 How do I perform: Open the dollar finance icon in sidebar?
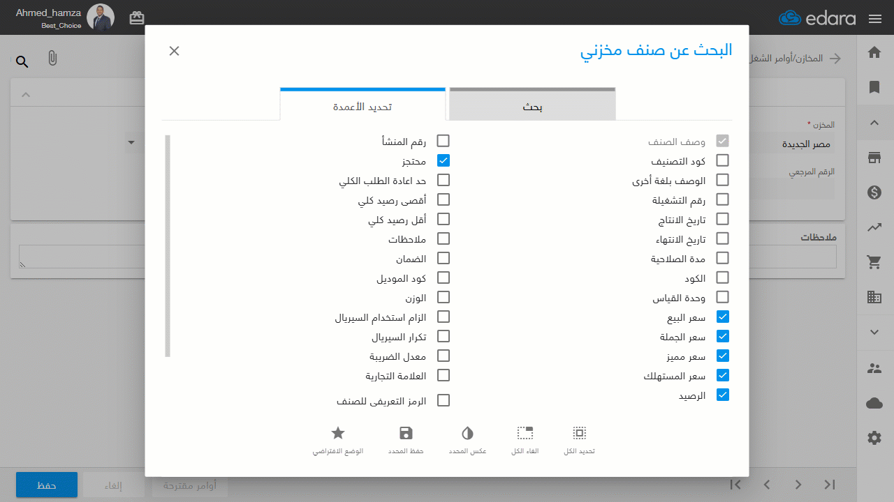(x=874, y=192)
